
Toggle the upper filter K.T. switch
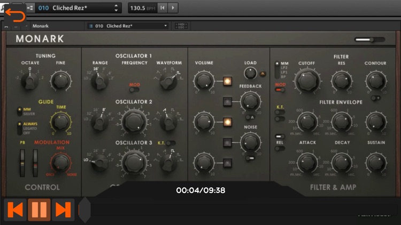click(280, 112)
